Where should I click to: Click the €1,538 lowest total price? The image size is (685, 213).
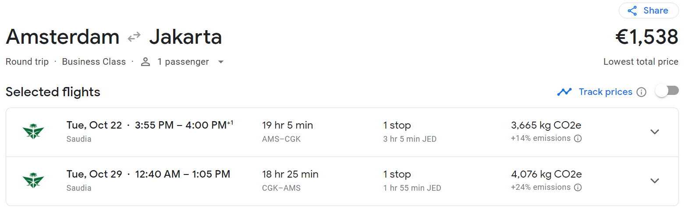[647, 37]
